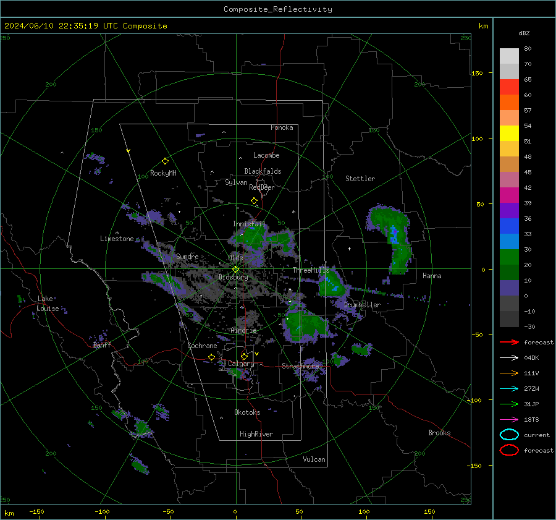Click the 80 dBZ legend value
Viewport: 556px width, 520px height.
click(528, 49)
